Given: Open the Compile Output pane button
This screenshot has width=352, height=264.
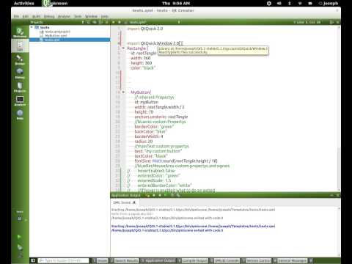Looking at the screenshot, I should click(x=193, y=260).
